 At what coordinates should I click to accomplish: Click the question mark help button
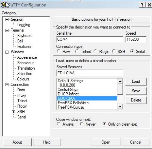pyautogui.click(x=142, y=5)
